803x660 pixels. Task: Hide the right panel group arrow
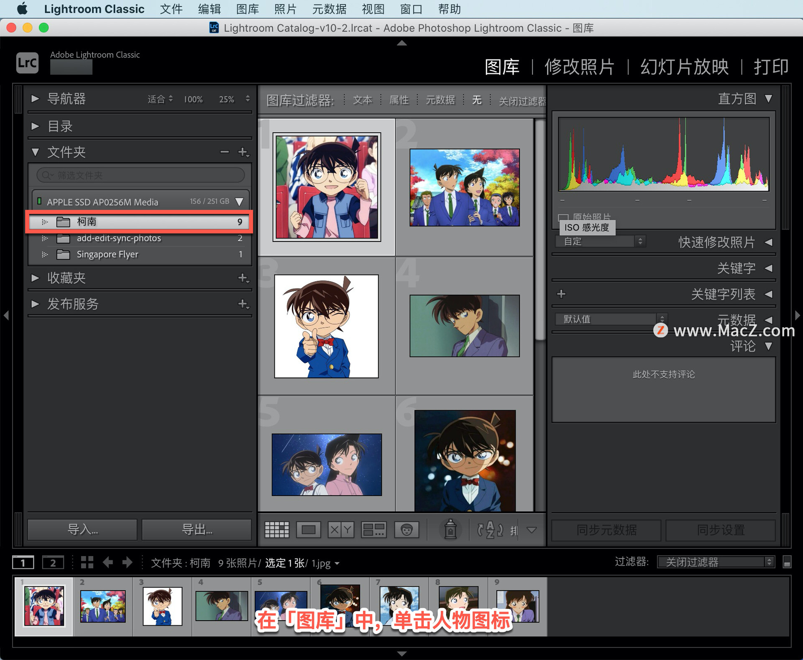point(797,315)
